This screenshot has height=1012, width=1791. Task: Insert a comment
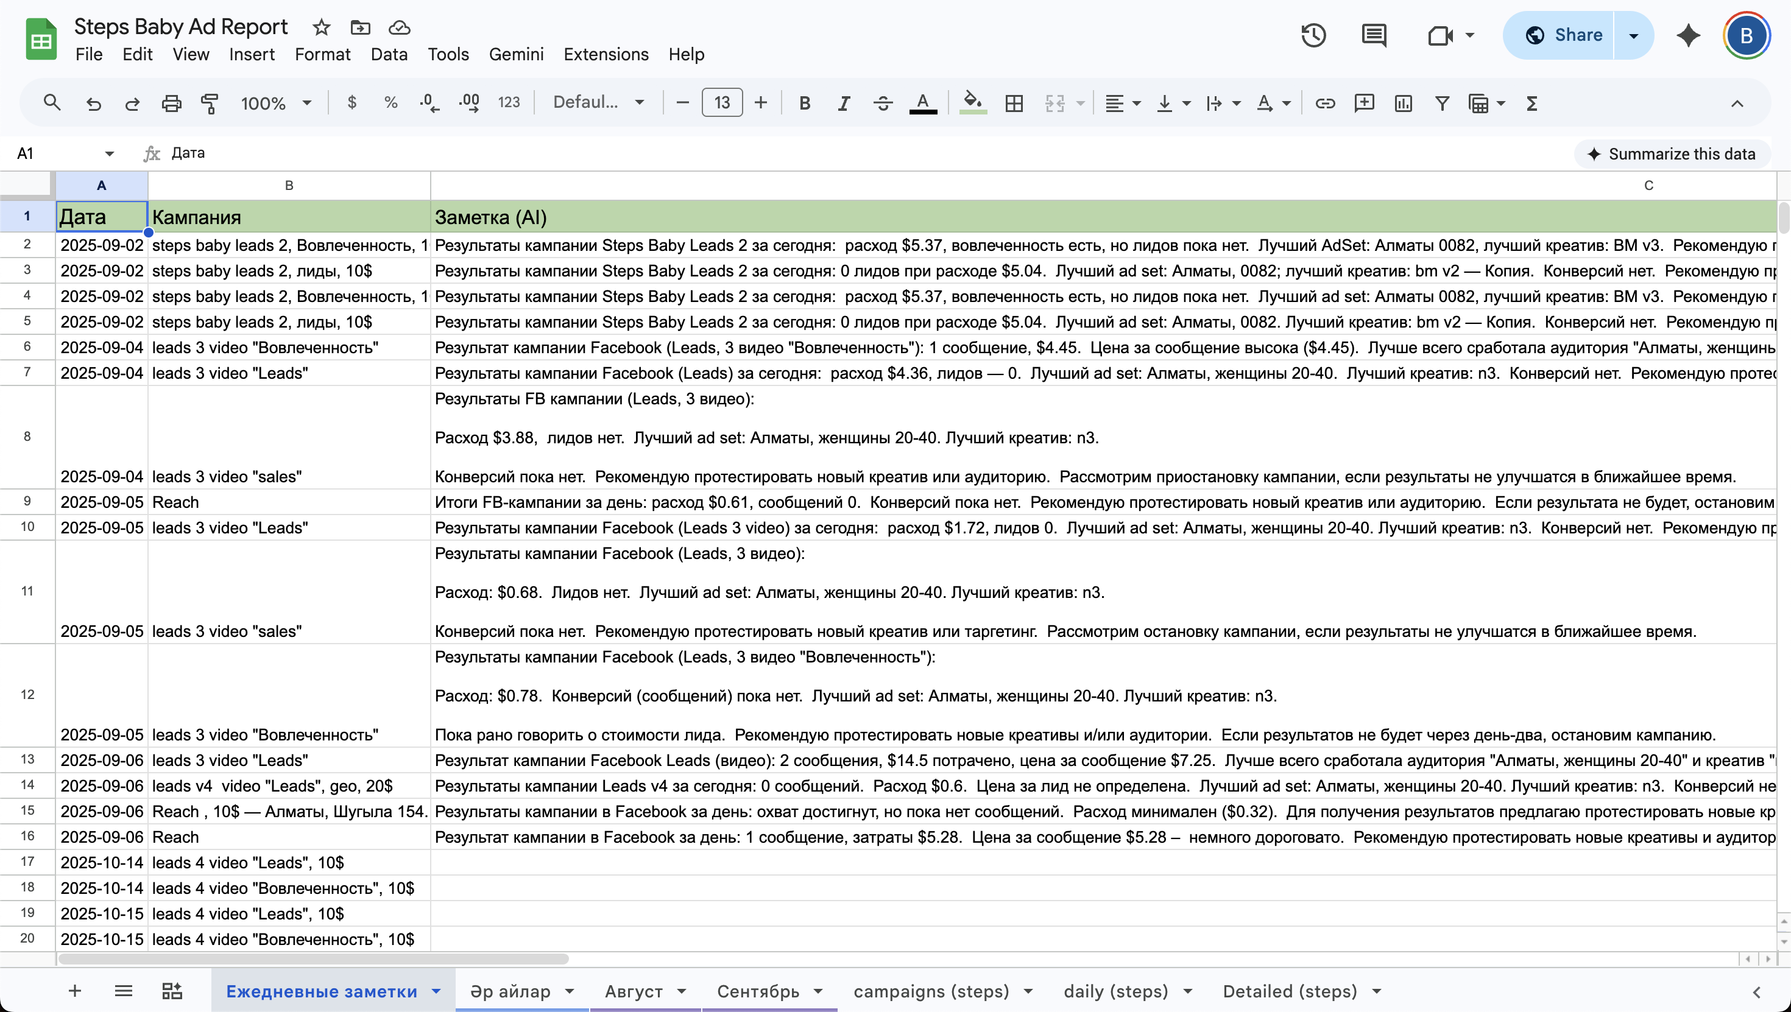[x=1364, y=104]
